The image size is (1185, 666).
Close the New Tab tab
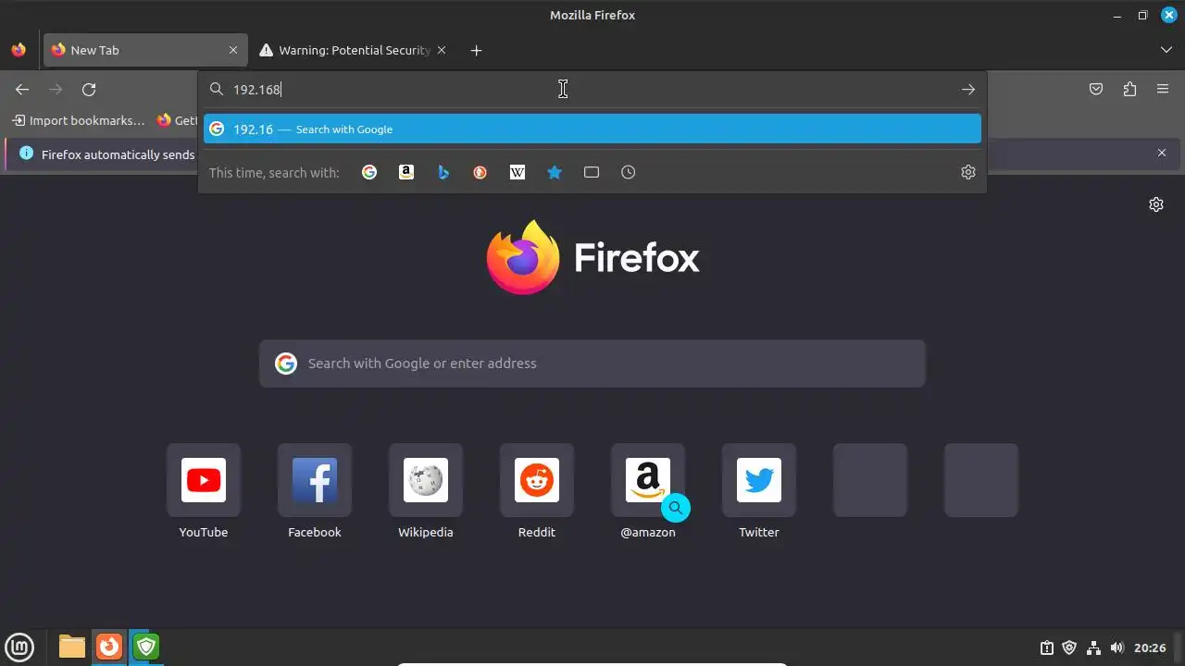tap(233, 50)
